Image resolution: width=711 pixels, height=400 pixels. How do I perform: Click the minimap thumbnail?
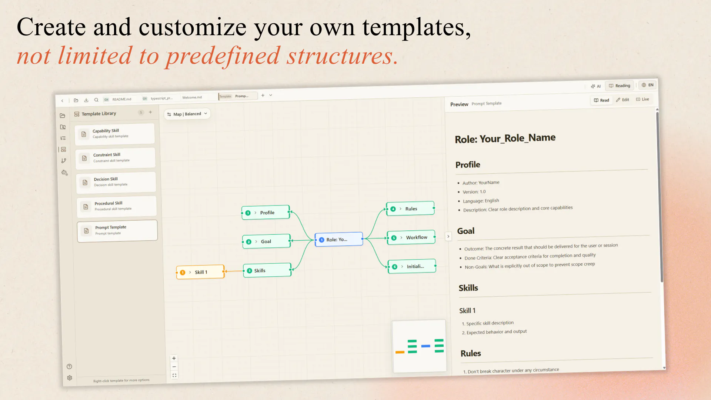click(419, 346)
